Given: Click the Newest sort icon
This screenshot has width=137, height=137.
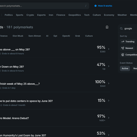Looking at the screenshot, I should (x=123, y=48).
